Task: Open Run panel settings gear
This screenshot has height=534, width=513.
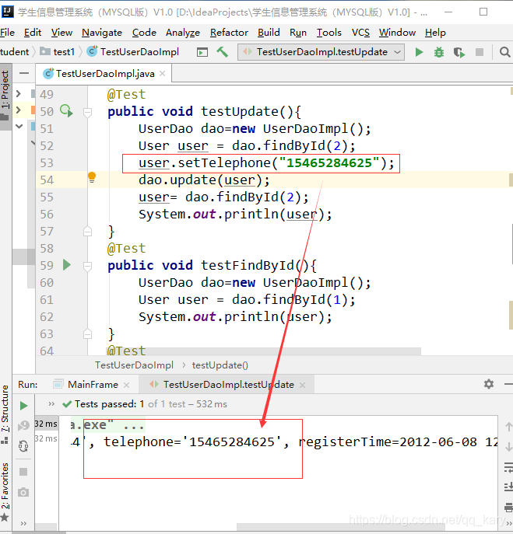Action: [x=489, y=384]
